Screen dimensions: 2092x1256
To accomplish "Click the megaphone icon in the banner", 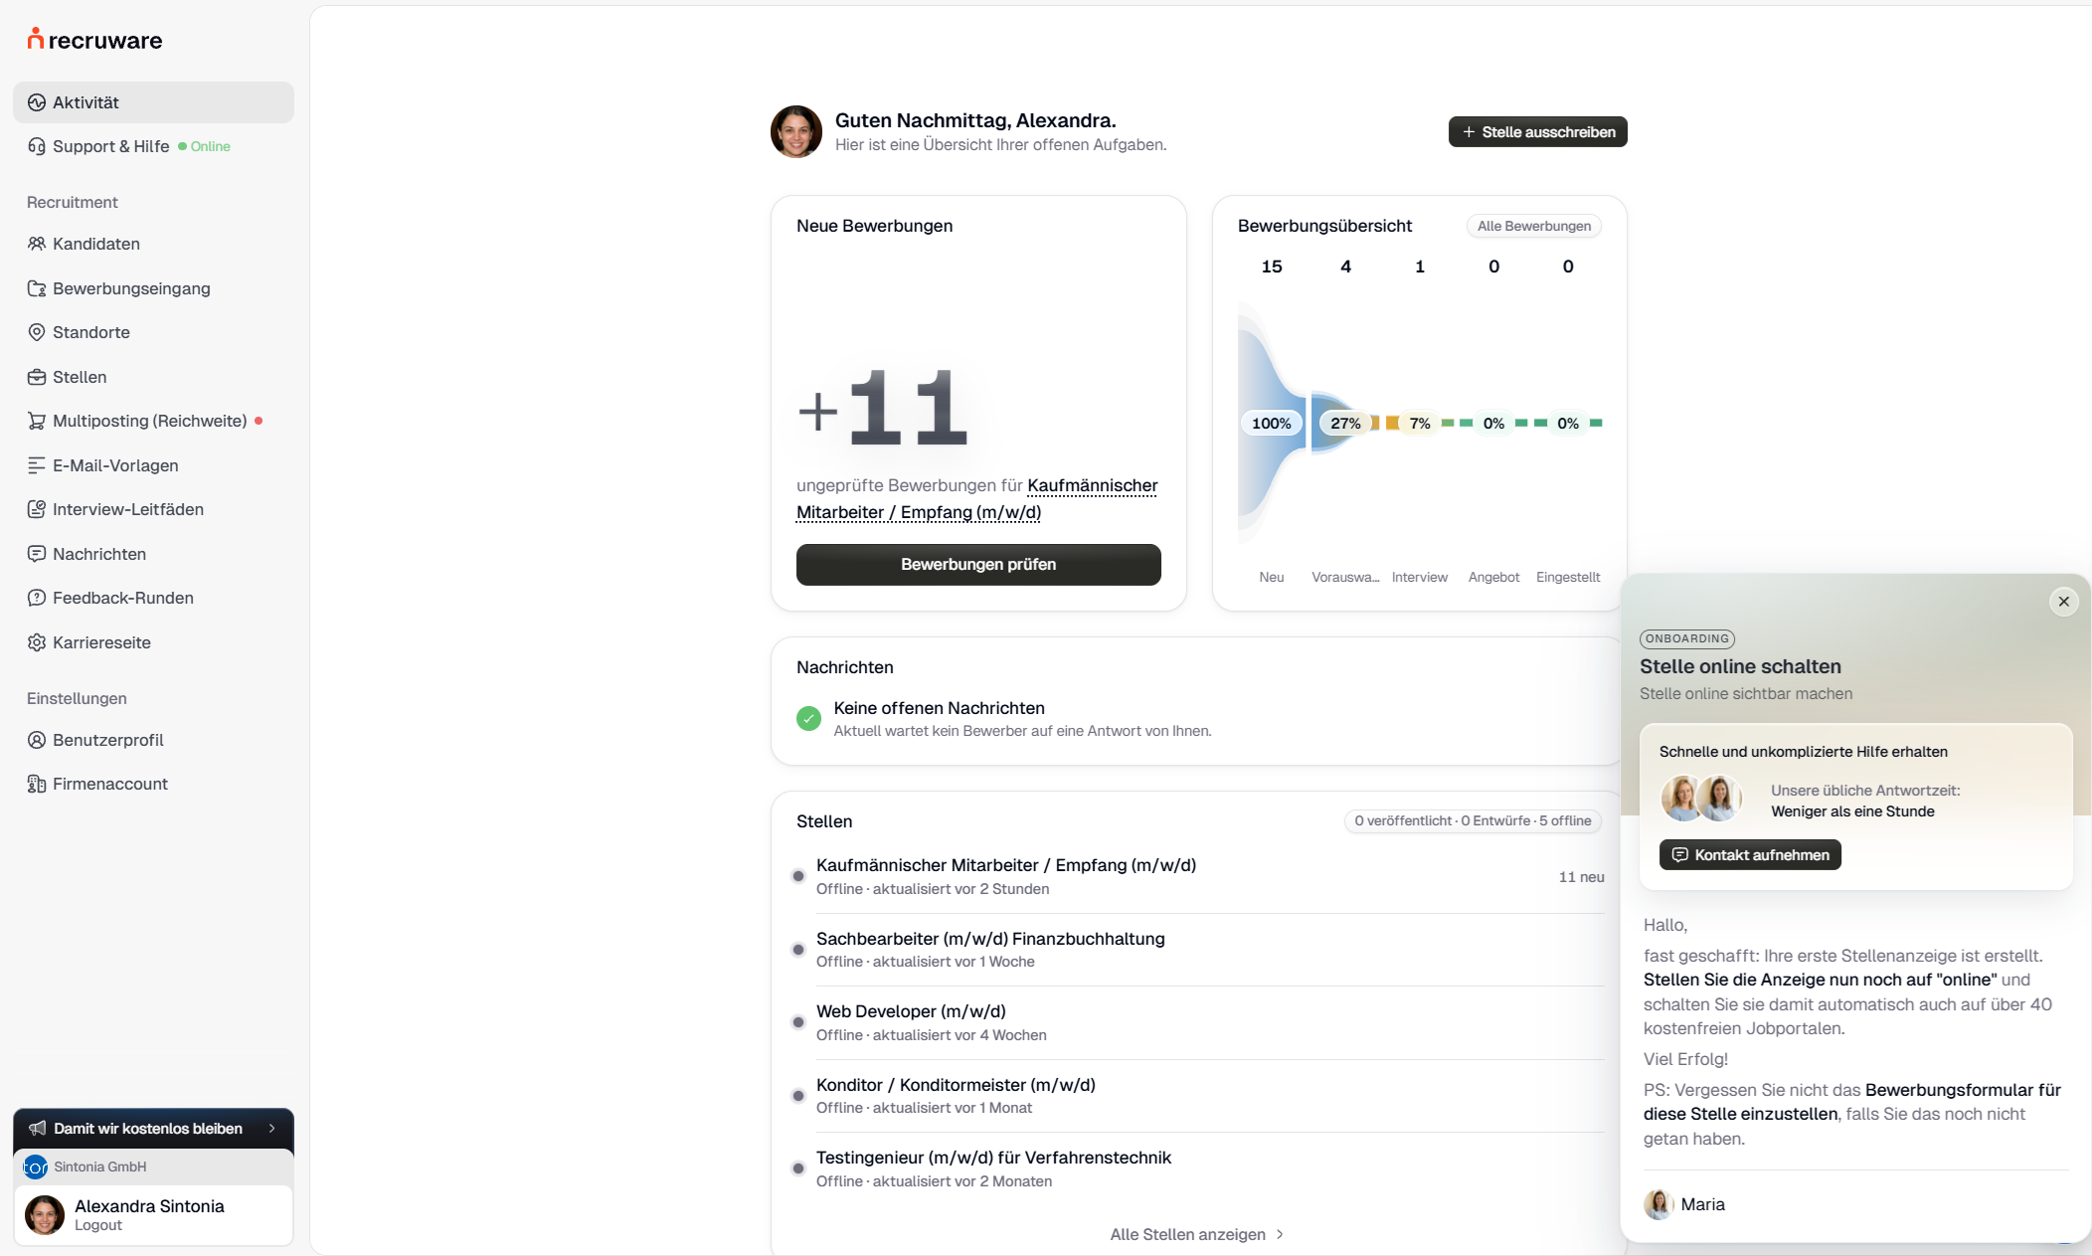I will coord(38,1128).
